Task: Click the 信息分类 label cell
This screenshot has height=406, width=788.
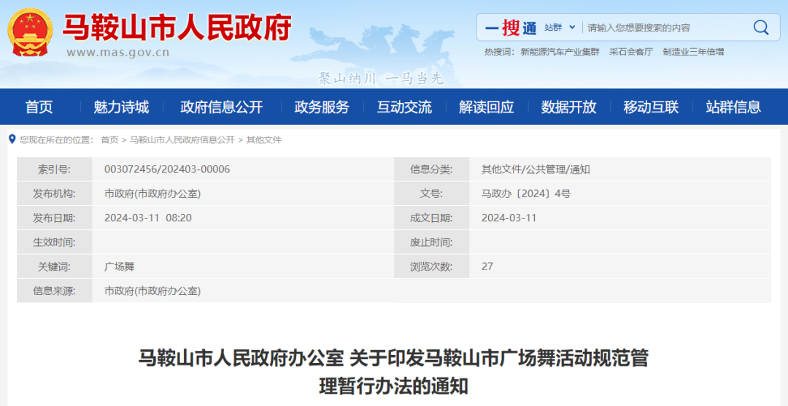Action: click(431, 169)
